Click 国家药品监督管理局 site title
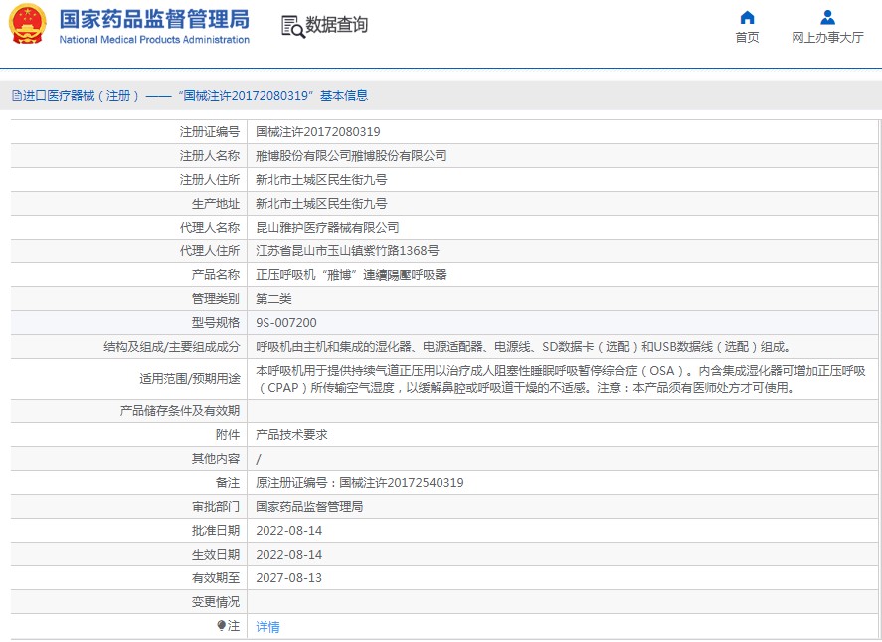The image size is (882, 642). [154, 19]
